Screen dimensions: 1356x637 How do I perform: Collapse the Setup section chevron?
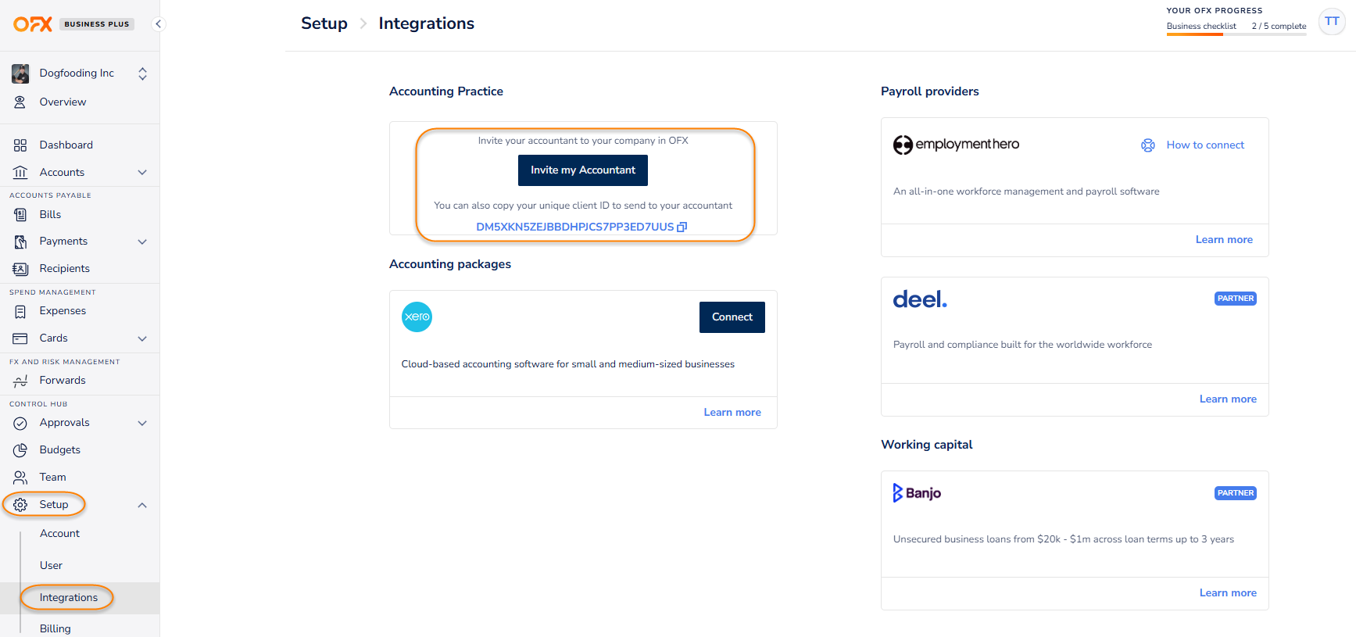pyautogui.click(x=142, y=505)
